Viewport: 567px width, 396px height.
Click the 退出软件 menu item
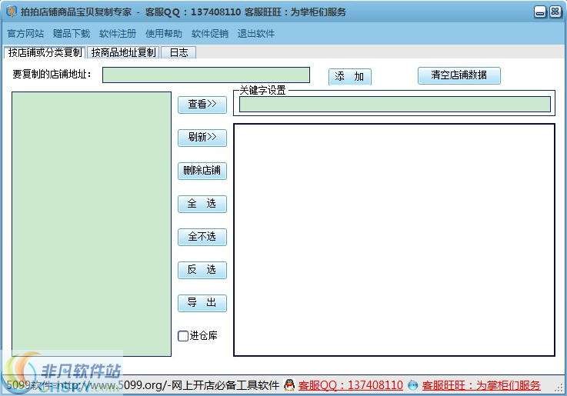pos(256,34)
